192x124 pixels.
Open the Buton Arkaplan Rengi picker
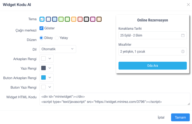point(46,77)
